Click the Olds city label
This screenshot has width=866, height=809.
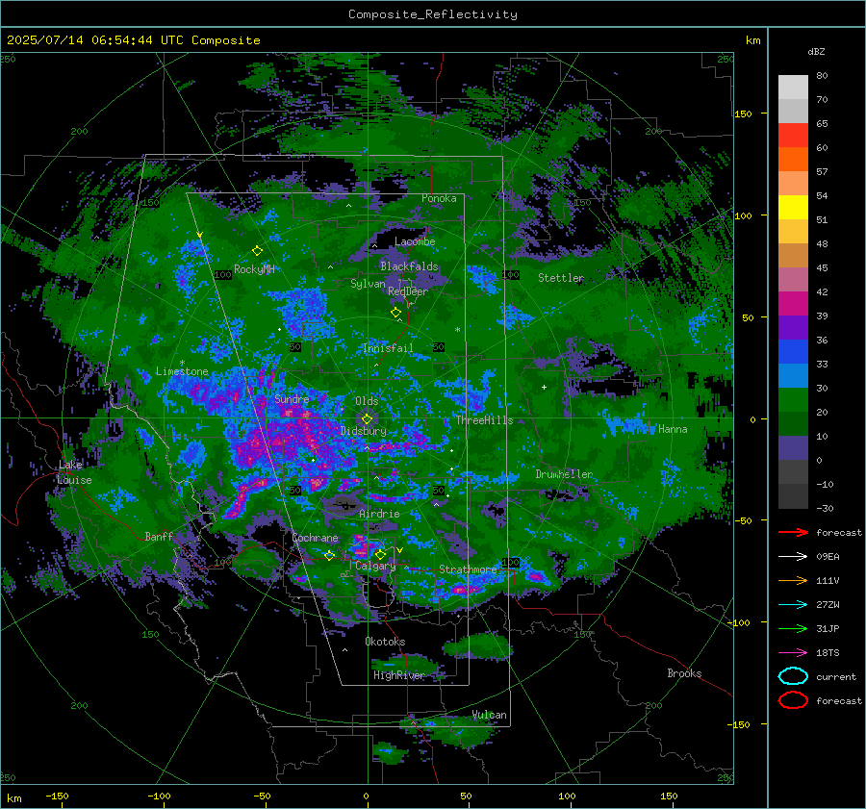[x=367, y=401]
